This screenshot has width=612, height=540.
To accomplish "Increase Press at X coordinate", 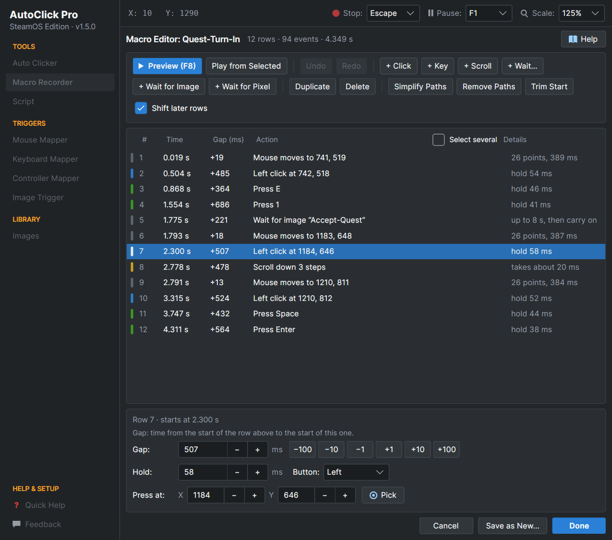I will coord(254,495).
